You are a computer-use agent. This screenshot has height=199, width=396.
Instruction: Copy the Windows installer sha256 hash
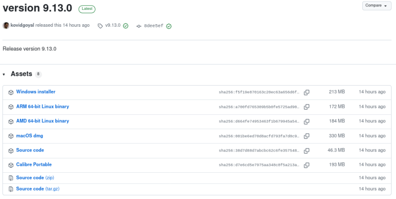point(306,93)
